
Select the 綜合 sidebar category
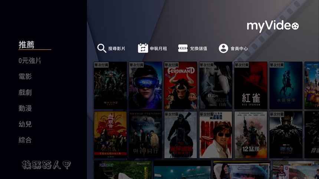[x=25, y=140]
